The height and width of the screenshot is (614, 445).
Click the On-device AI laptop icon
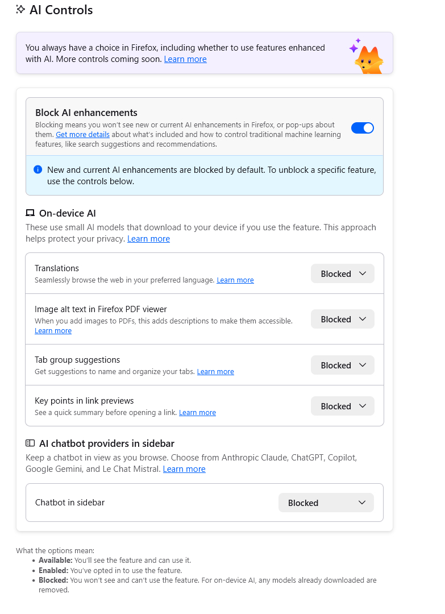click(x=30, y=213)
